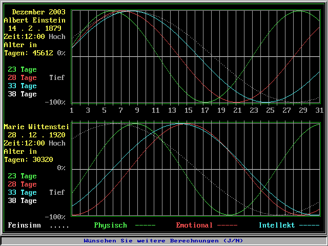The height and width of the screenshot is (246, 328).
Task: Select the Marie Wittenstei name label
Action: pyautogui.click(x=35, y=127)
